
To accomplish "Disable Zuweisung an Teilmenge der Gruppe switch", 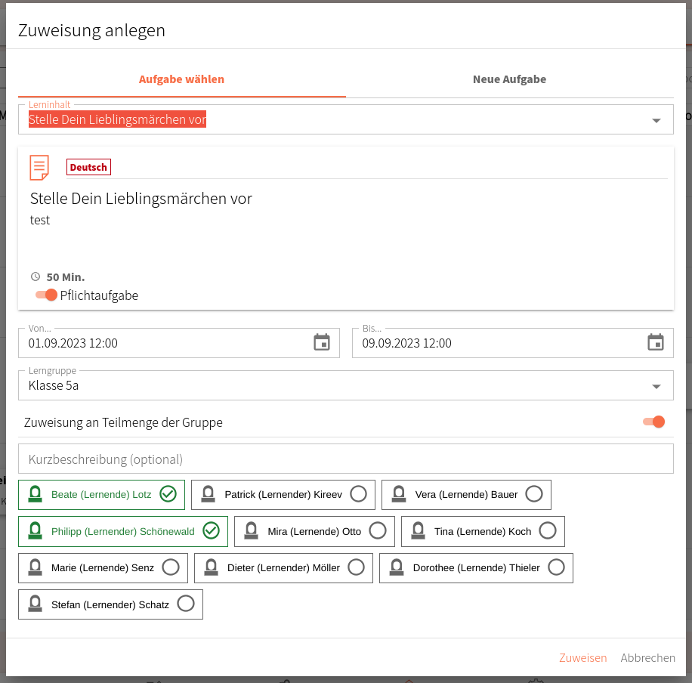I will click(x=653, y=422).
